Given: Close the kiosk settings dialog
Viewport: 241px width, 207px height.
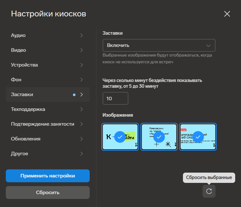Looking at the screenshot, I should (227, 14).
